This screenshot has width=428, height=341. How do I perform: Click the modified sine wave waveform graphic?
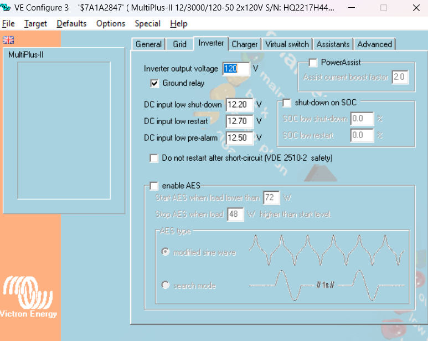(x=327, y=250)
